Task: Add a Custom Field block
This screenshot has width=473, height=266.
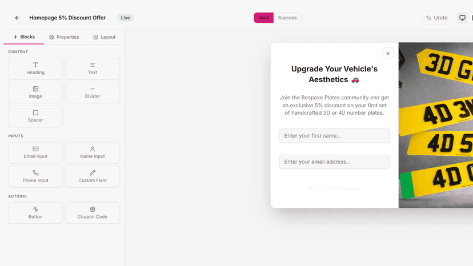Action: [93, 177]
